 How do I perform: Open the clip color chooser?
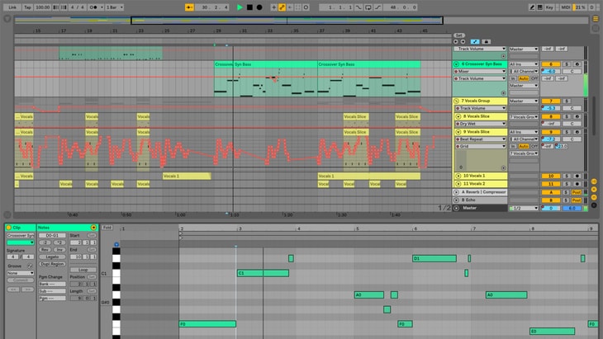[21, 242]
